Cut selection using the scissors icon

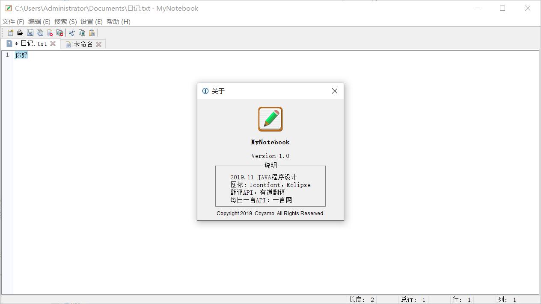click(x=71, y=32)
